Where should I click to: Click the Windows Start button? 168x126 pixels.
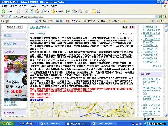(x=7, y=124)
